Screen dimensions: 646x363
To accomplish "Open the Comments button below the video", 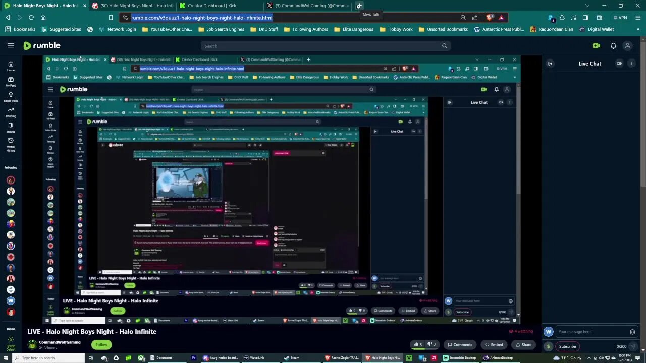I will [460, 345].
